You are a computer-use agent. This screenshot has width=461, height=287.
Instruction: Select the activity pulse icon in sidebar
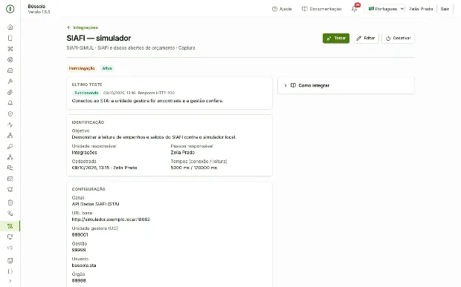pos(10,125)
